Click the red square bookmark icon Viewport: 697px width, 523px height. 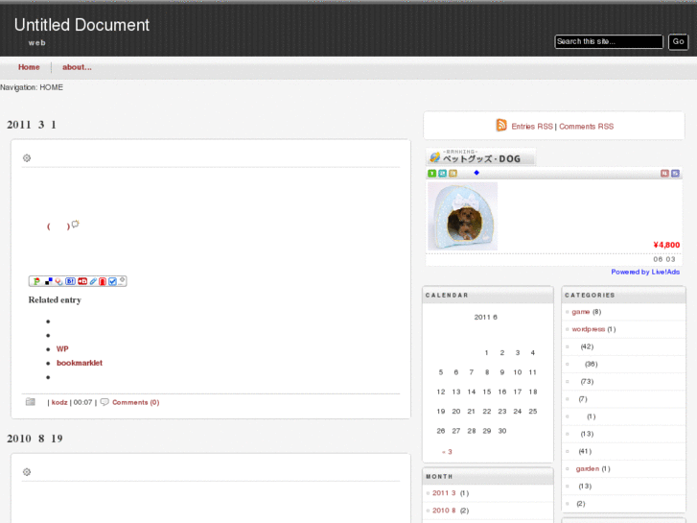[103, 281]
